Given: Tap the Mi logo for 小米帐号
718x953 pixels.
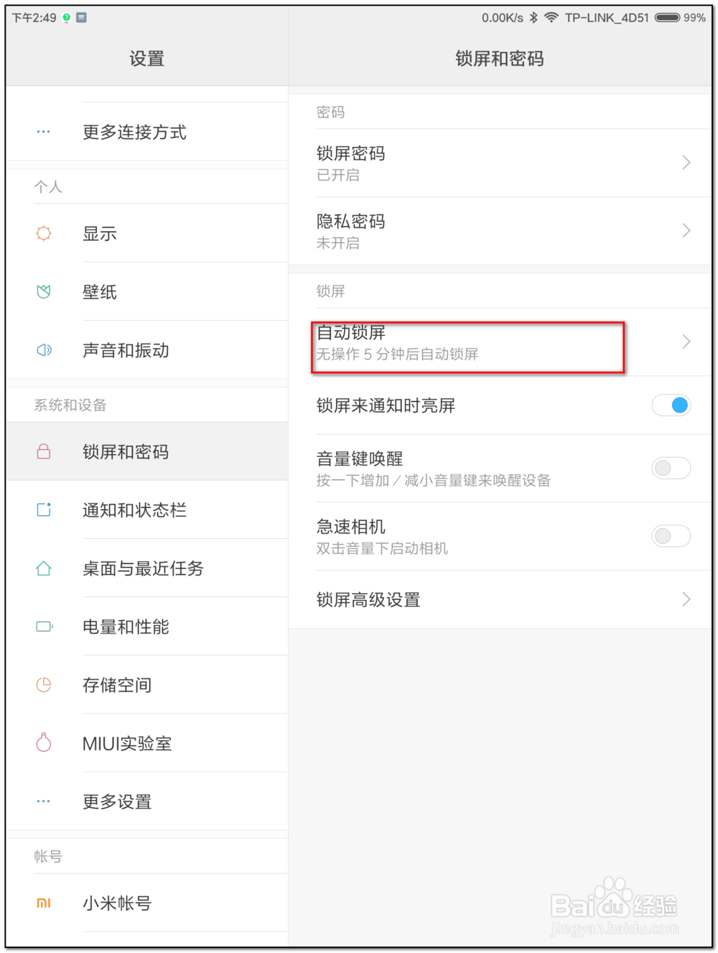Looking at the screenshot, I should coord(44,903).
